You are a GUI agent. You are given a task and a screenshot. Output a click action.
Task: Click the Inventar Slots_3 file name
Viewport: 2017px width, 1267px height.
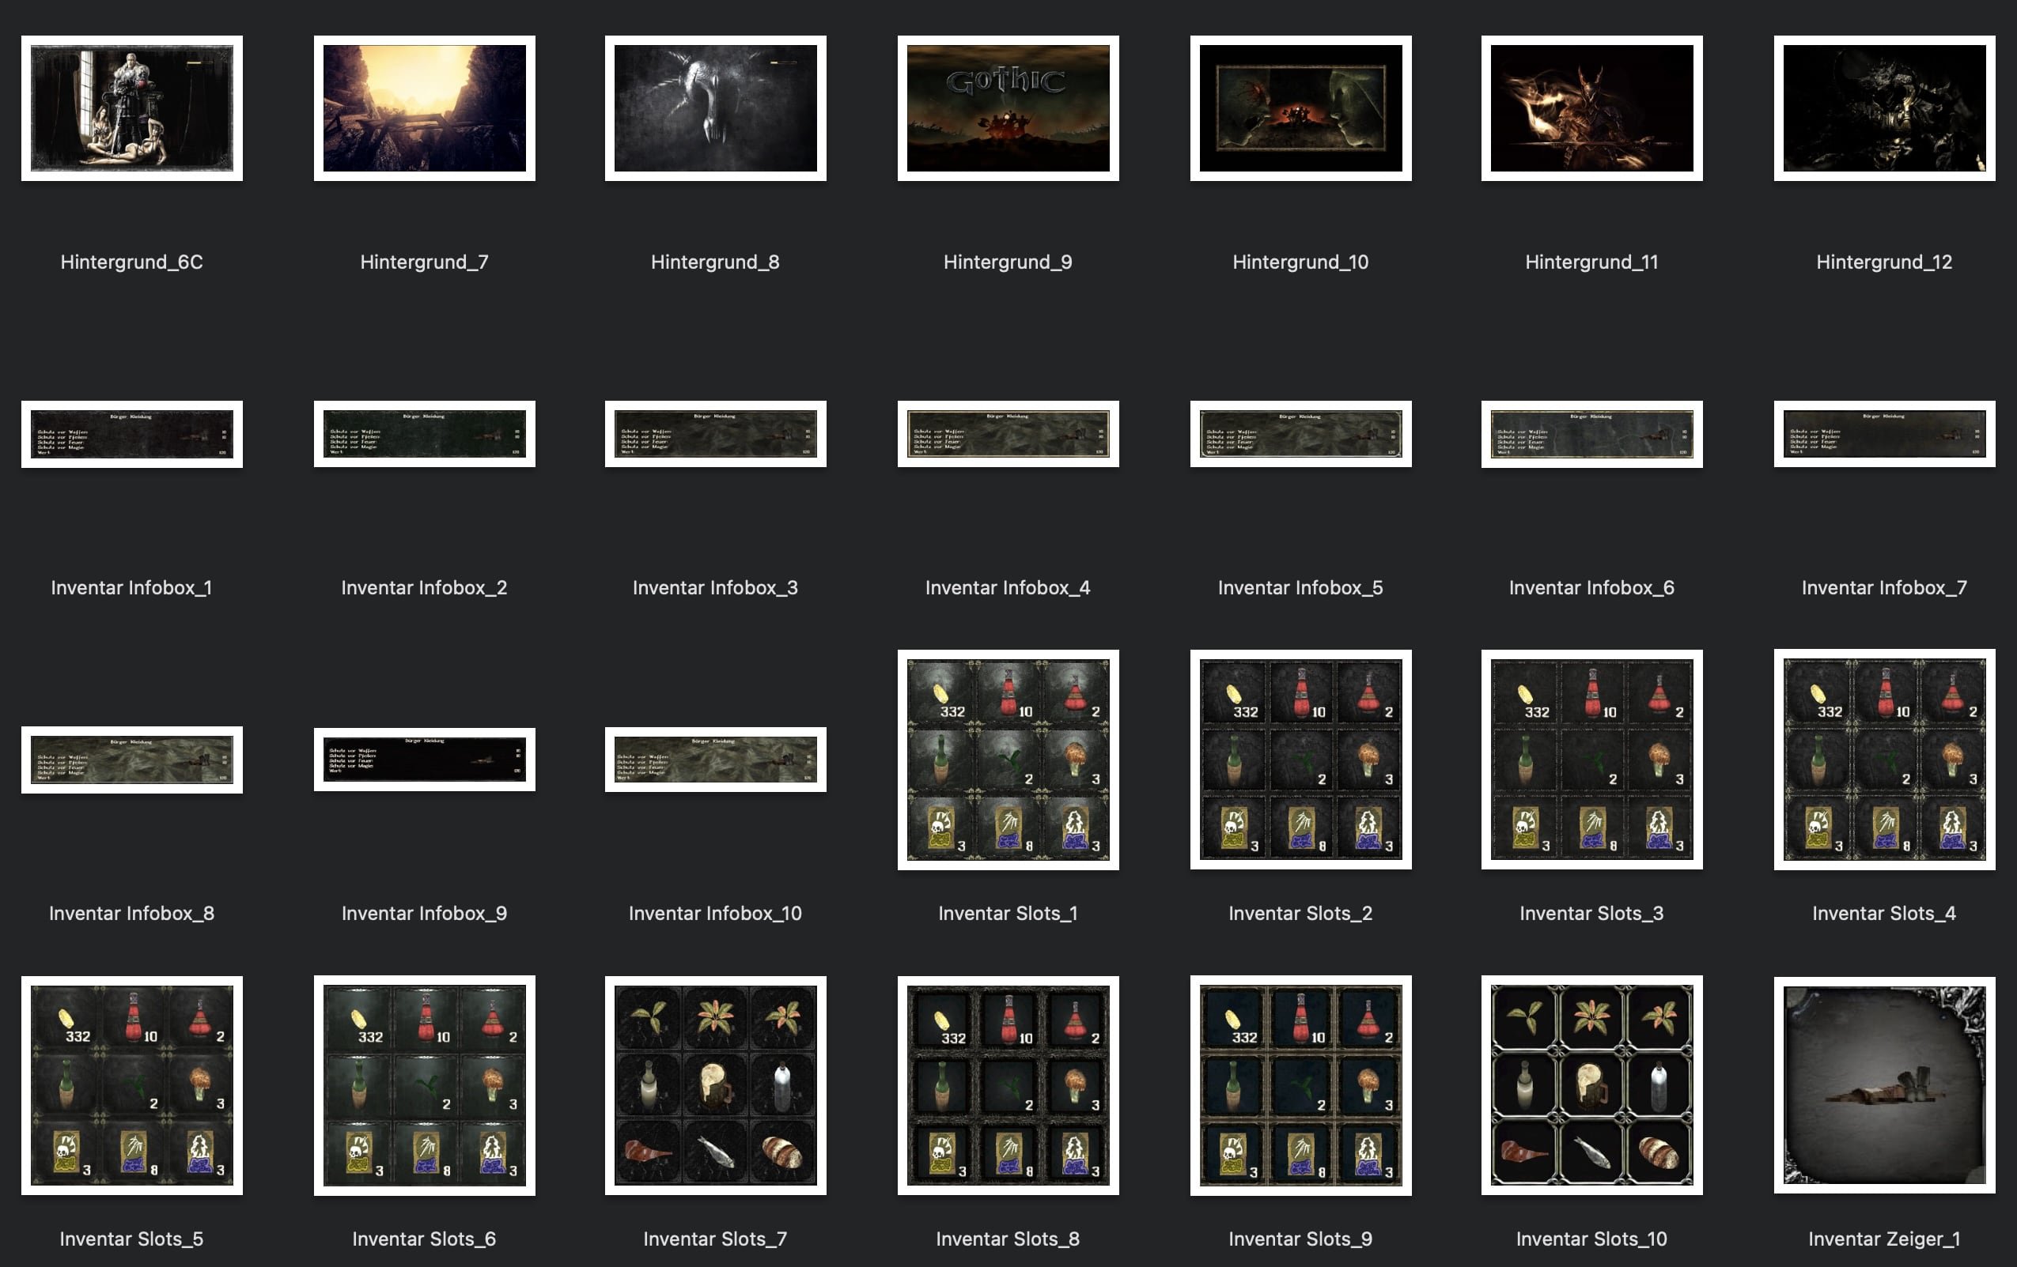[x=1591, y=913]
